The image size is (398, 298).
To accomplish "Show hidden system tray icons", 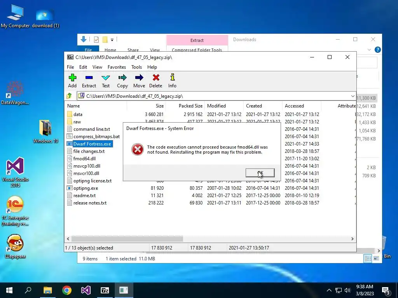I will click(x=329, y=290).
